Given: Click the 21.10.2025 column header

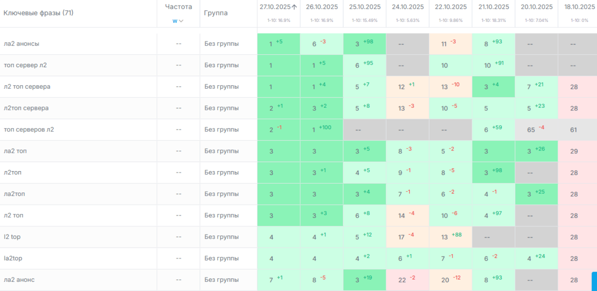Looking at the screenshot, I should point(493,7).
